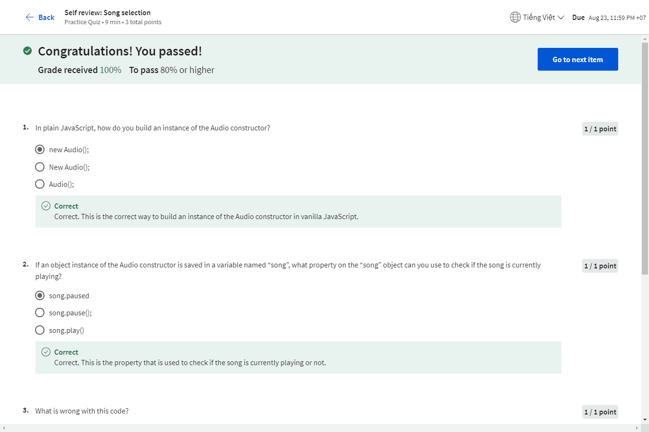
Task: Select the "new Audio();" radio option
Action: 40,149
